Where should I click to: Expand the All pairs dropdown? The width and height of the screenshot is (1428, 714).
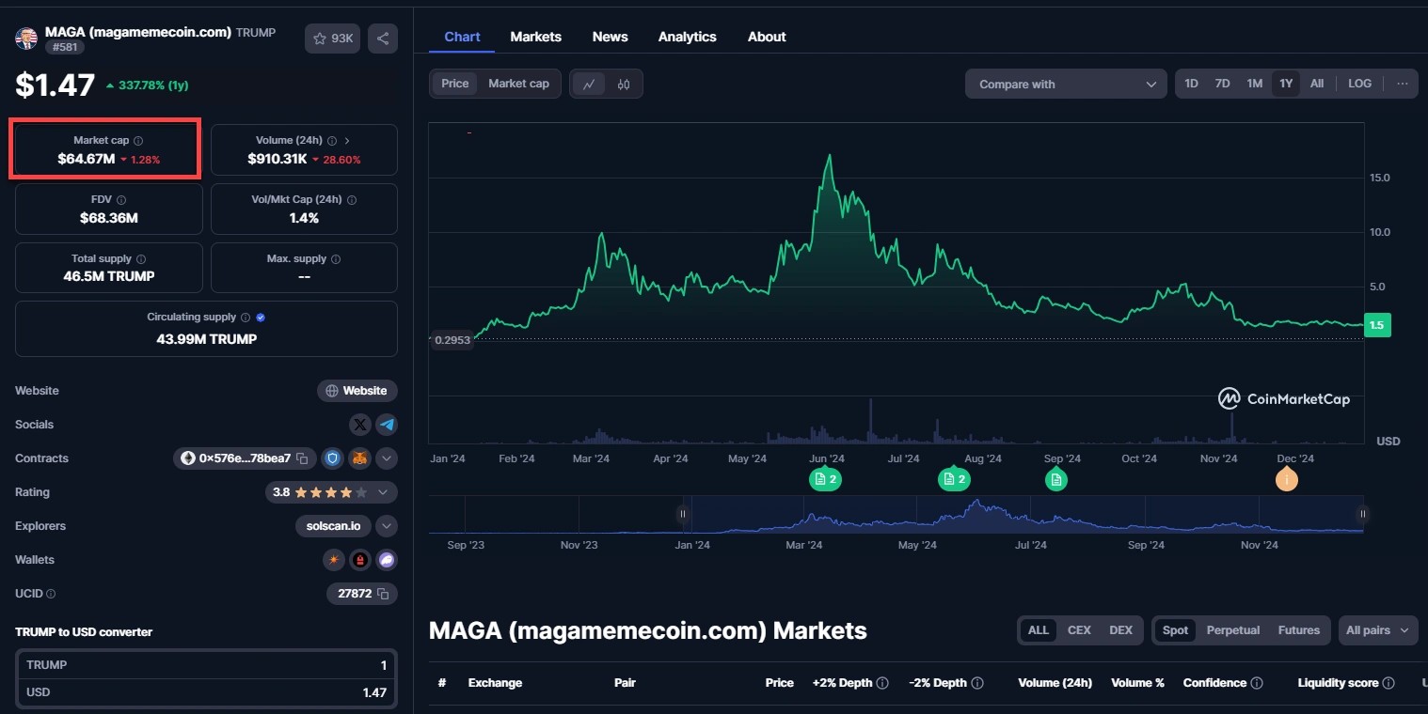[1377, 630]
